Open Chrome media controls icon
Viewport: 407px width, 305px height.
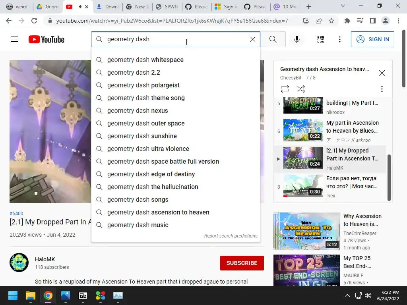[x=360, y=21]
